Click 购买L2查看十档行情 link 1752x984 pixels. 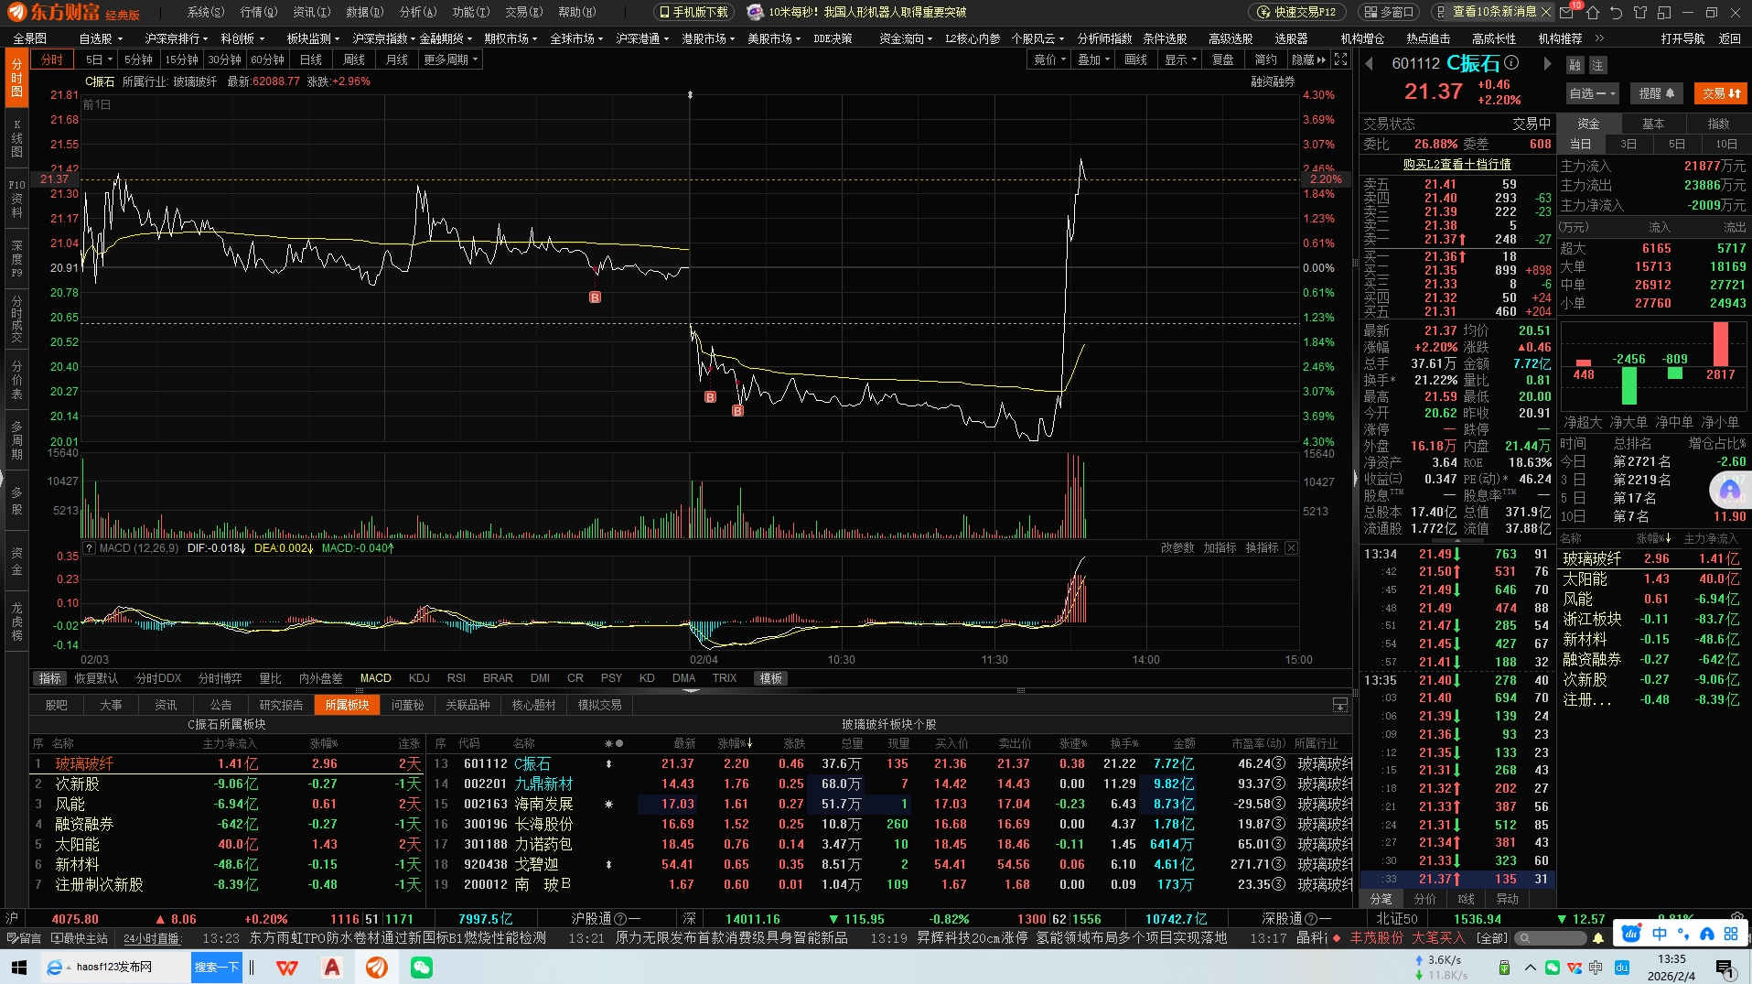(1457, 164)
